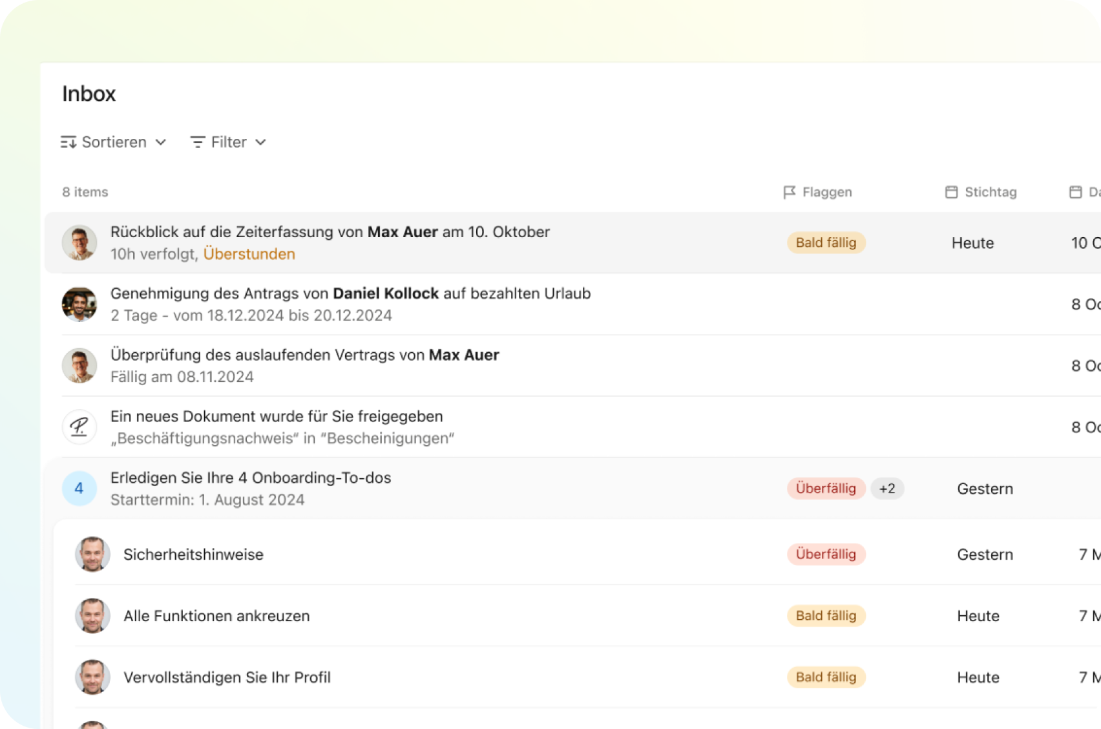
Task: Click the orange Überstunden label
Action: (249, 254)
